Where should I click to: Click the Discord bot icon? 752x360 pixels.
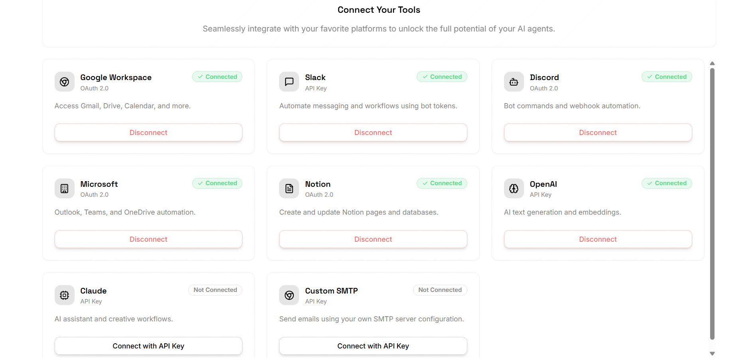(514, 82)
